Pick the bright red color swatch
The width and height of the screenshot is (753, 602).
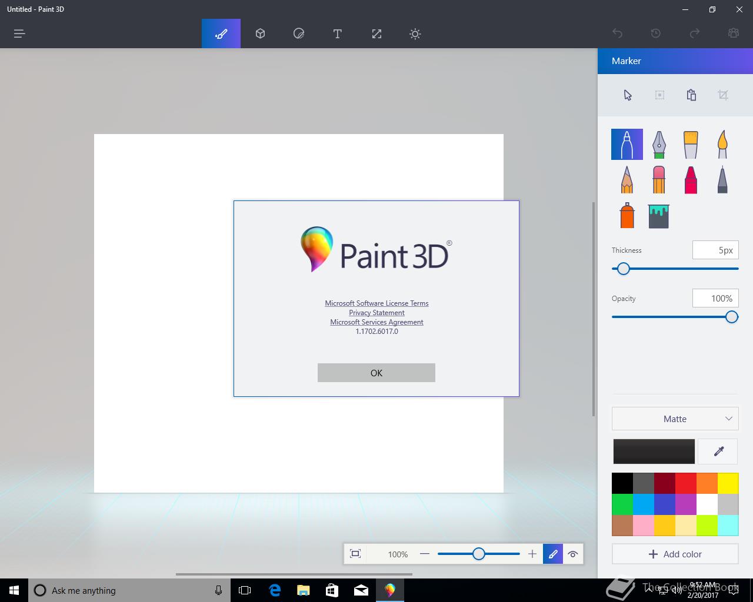686,483
